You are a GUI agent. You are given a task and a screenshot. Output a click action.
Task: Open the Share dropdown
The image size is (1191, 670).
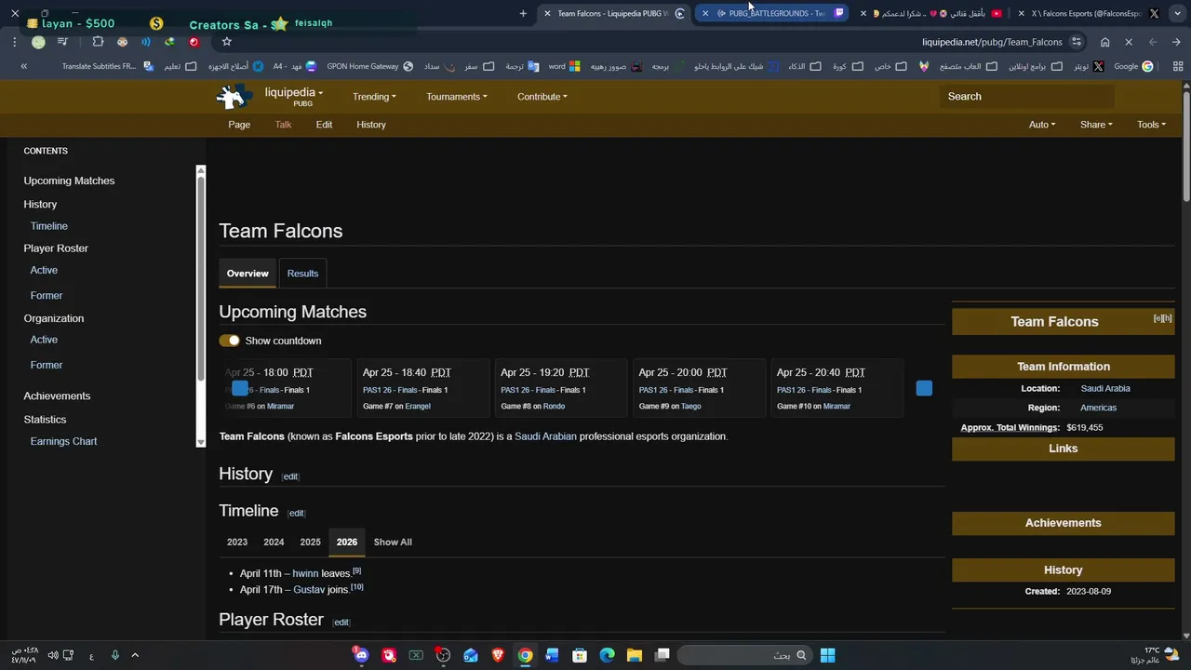1096,125
